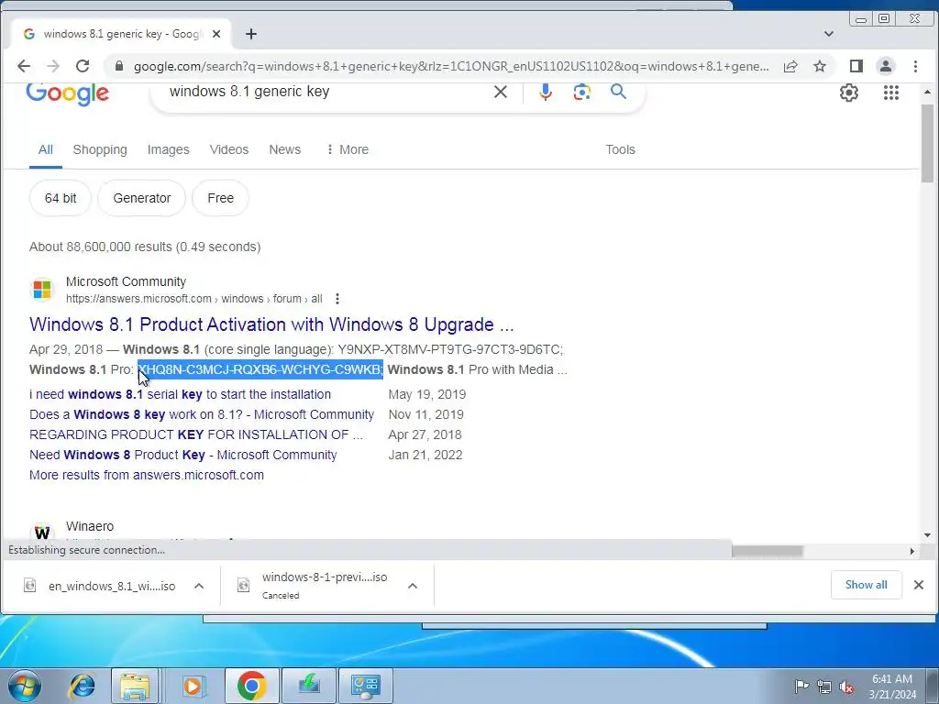939x704 pixels.
Task: Click the page scroll down arrow
Action: click(927, 535)
